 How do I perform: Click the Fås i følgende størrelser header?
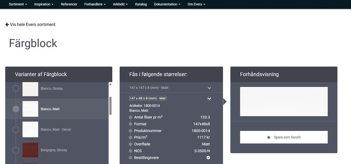(171, 74)
